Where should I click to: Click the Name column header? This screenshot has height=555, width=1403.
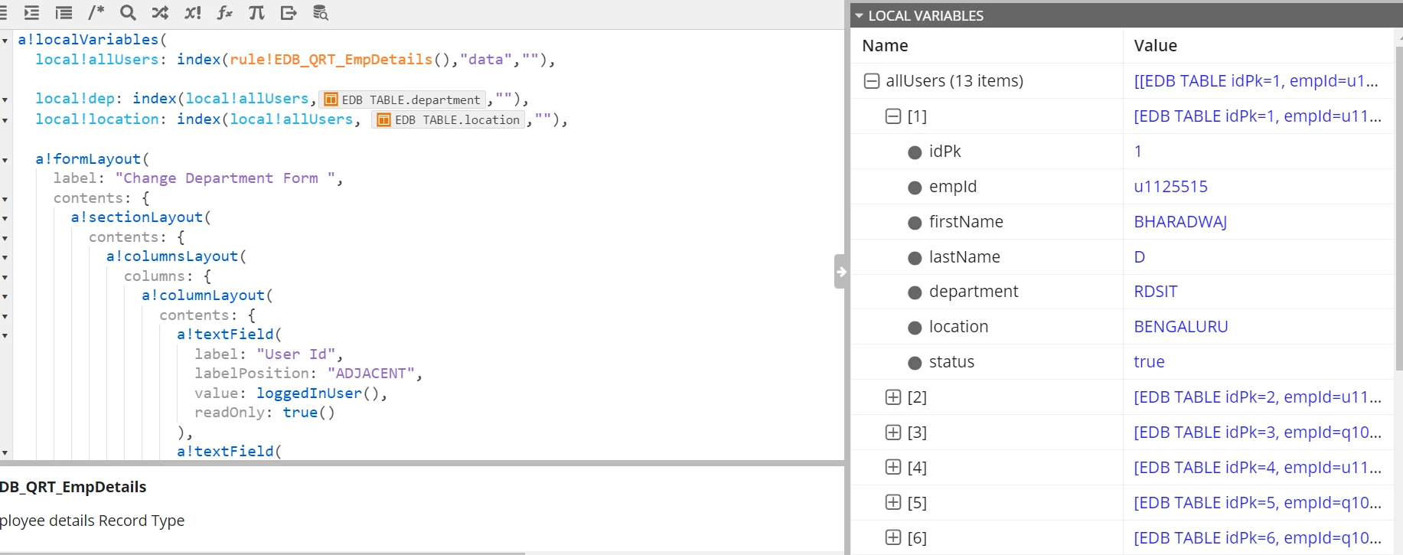pyautogui.click(x=885, y=45)
